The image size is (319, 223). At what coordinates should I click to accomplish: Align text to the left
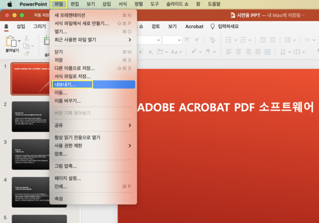click(229, 52)
